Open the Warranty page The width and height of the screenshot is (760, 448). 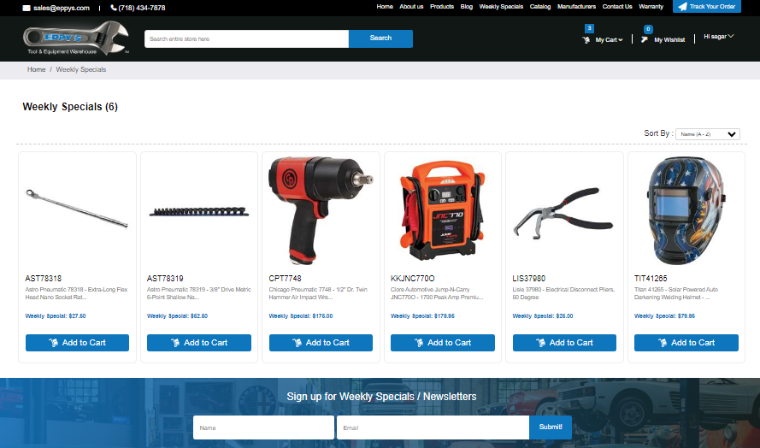pos(651,6)
